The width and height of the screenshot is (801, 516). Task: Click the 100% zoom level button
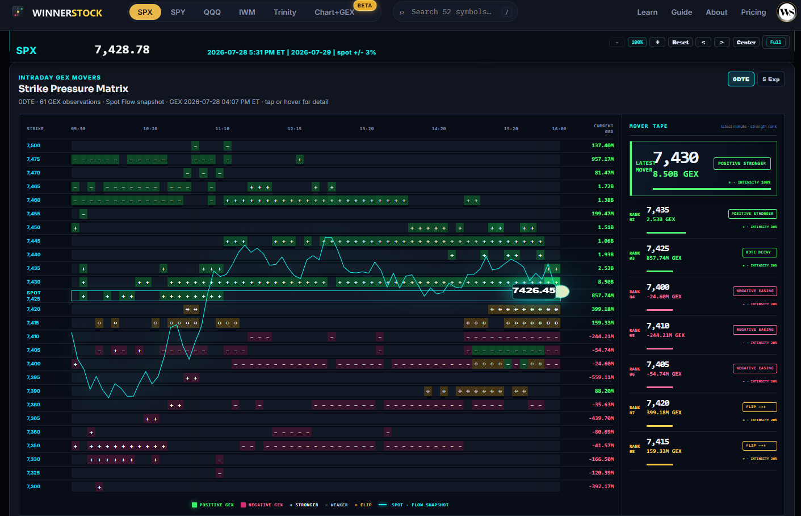638,42
